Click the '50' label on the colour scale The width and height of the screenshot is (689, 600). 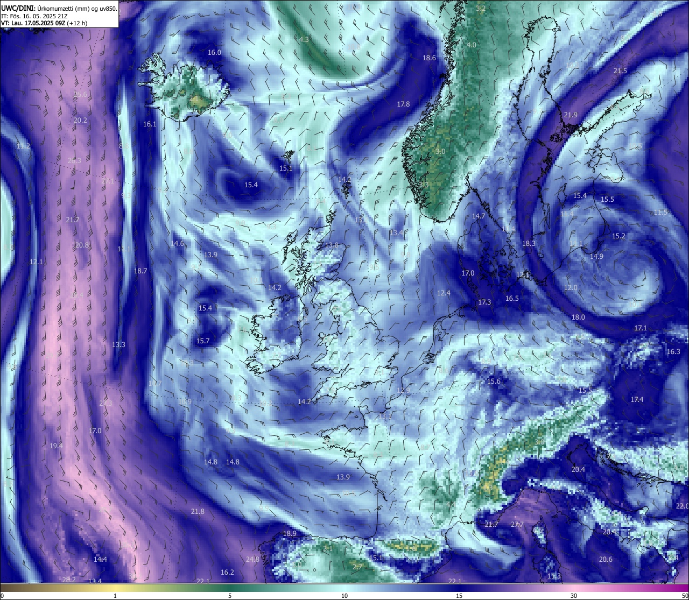[685, 596]
